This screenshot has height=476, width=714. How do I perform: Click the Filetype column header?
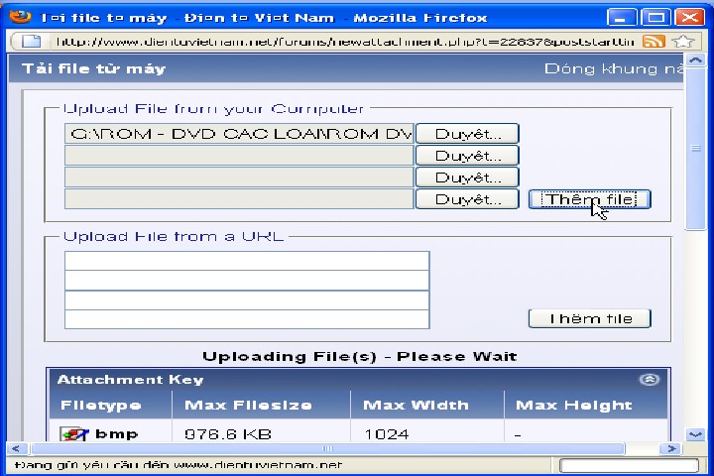point(100,405)
